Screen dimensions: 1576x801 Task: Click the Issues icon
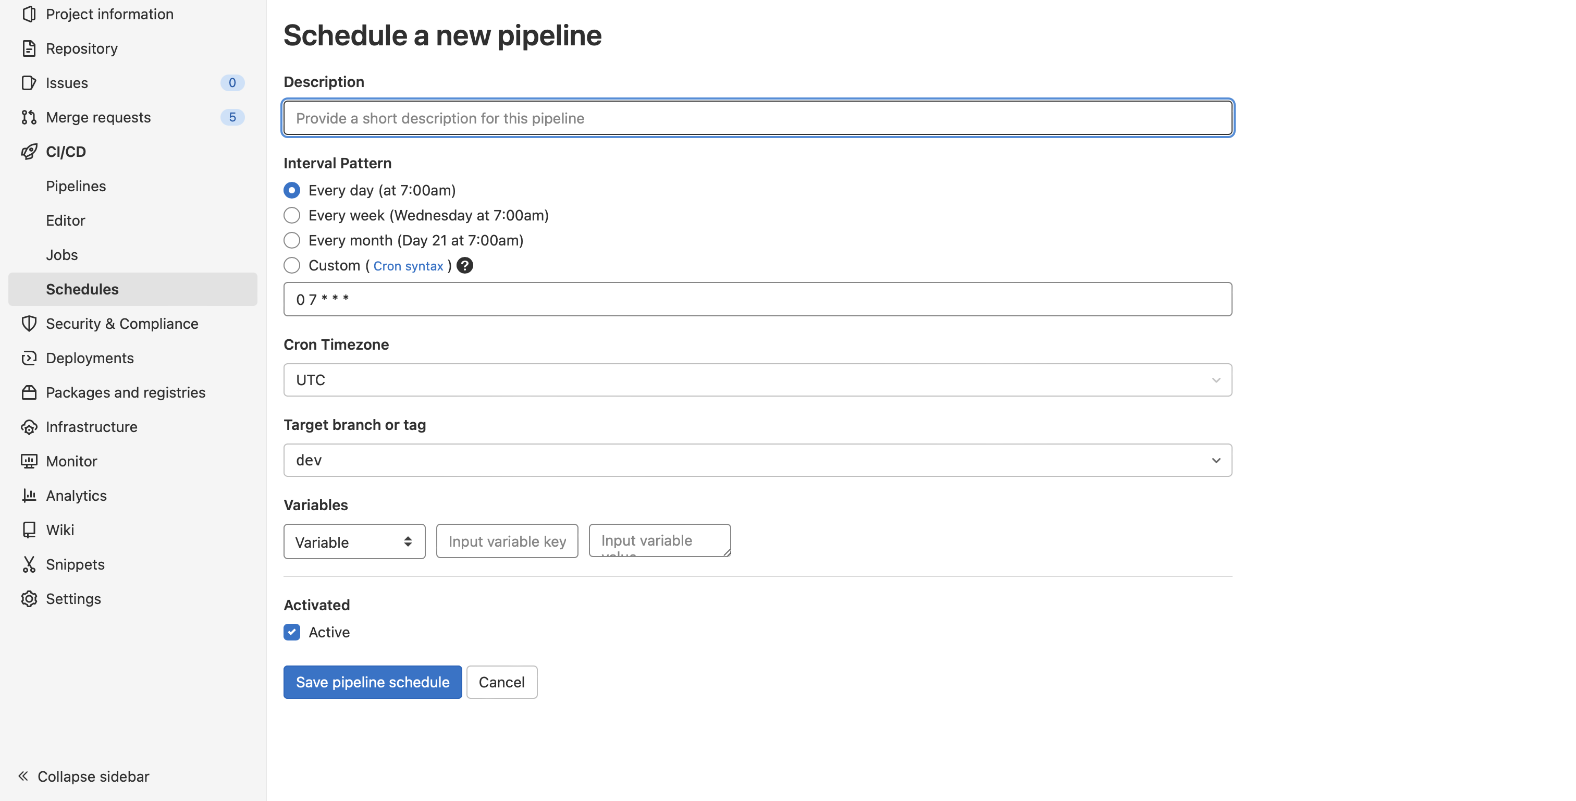tap(29, 83)
